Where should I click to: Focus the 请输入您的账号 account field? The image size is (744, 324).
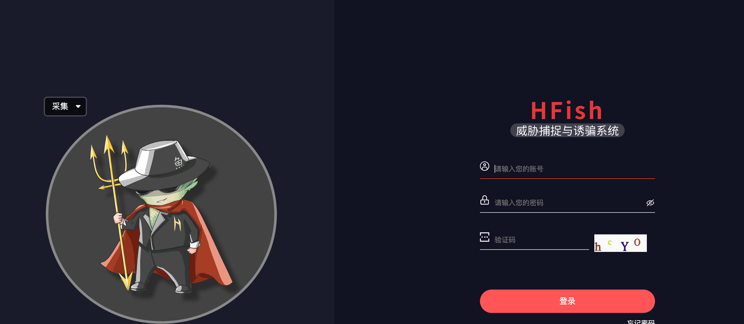(x=574, y=169)
